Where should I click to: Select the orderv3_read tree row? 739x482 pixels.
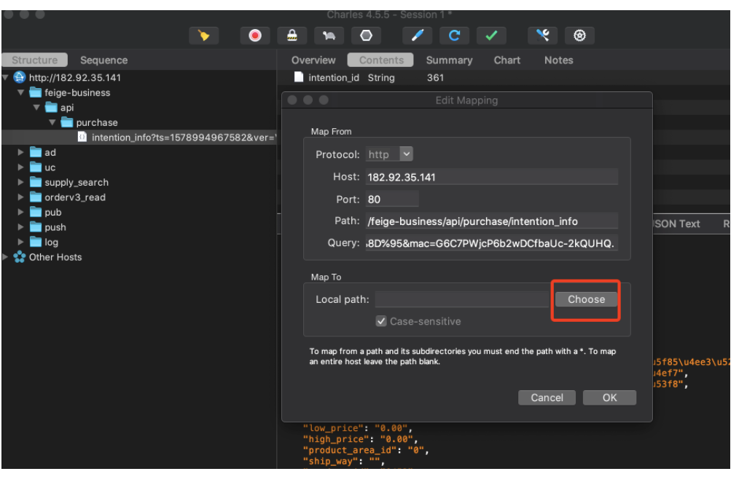(x=139, y=197)
